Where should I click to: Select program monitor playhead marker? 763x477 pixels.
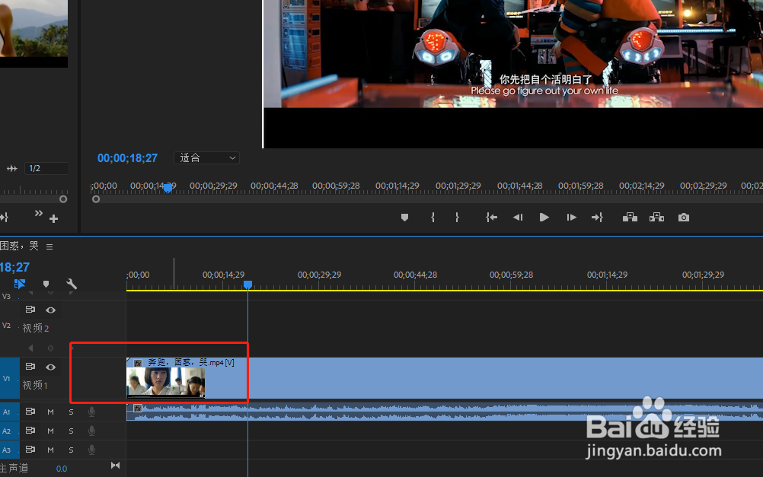pyautogui.click(x=168, y=188)
